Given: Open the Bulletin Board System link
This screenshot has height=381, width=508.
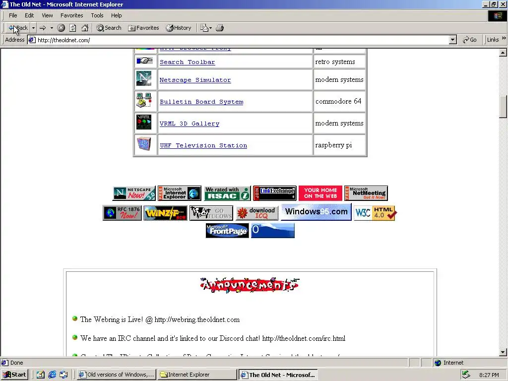Looking at the screenshot, I should coord(201,102).
